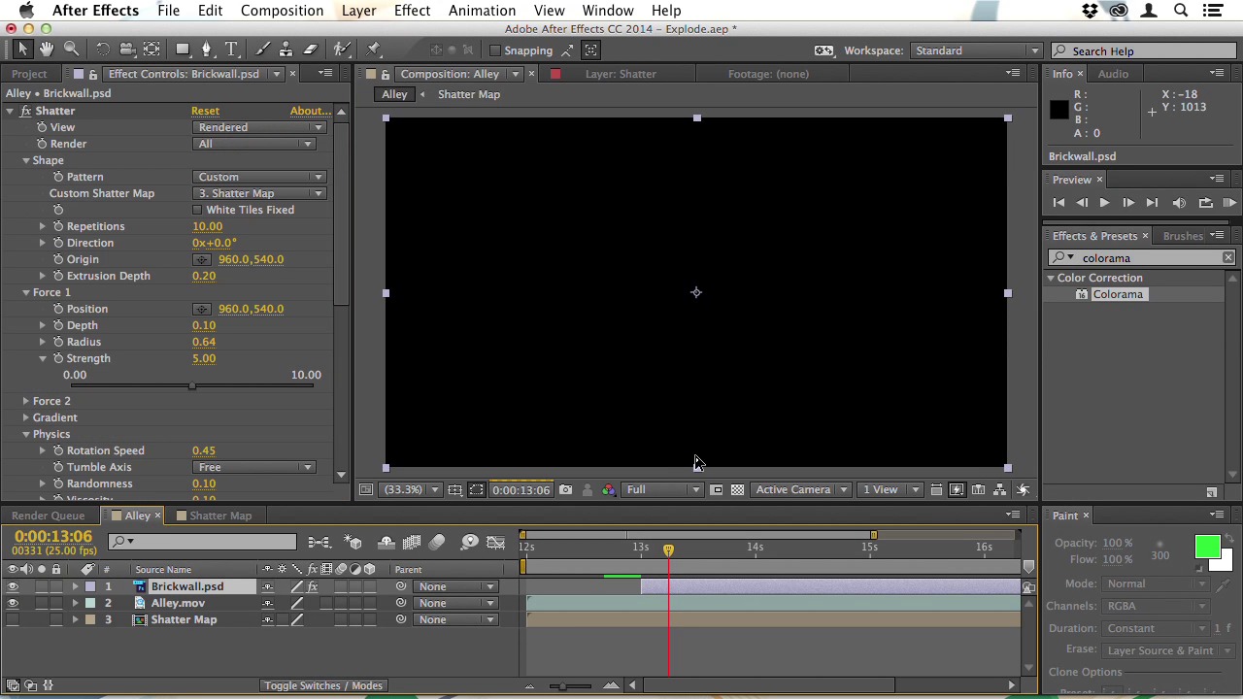Enable Frame Blending icon in timeline header

coord(412,543)
